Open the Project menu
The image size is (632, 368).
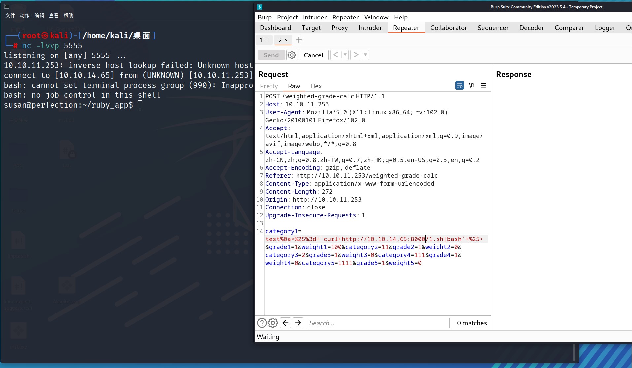(287, 17)
